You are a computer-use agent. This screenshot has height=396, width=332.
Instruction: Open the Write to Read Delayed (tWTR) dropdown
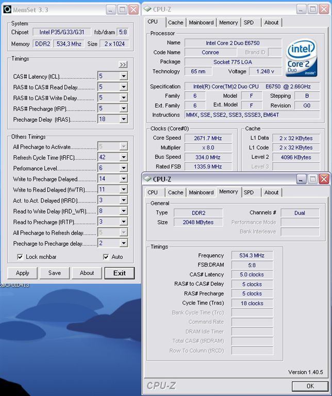pyautogui.click(x=123, y=189)
